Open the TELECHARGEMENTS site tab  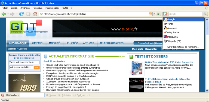[112, 43]
